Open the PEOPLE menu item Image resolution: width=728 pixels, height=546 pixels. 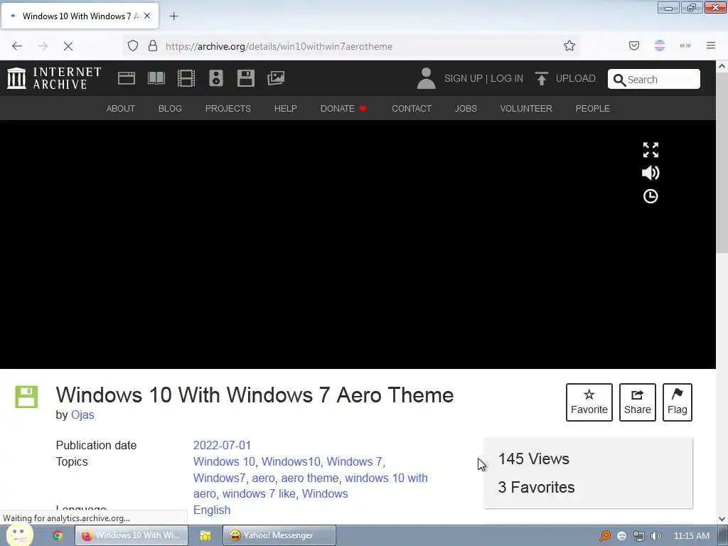[593, 109]
